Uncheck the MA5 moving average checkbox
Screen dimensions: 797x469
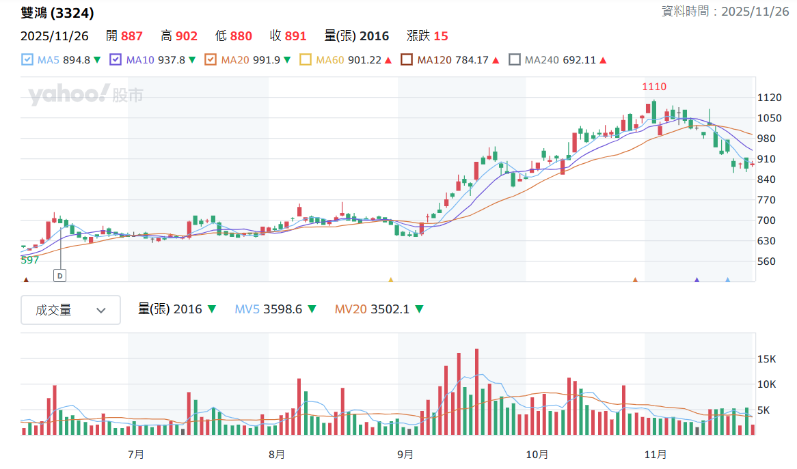click(x=27, y=60)
